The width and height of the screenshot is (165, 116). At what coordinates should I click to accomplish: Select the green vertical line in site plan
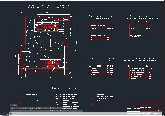click(x=61, y=46)
